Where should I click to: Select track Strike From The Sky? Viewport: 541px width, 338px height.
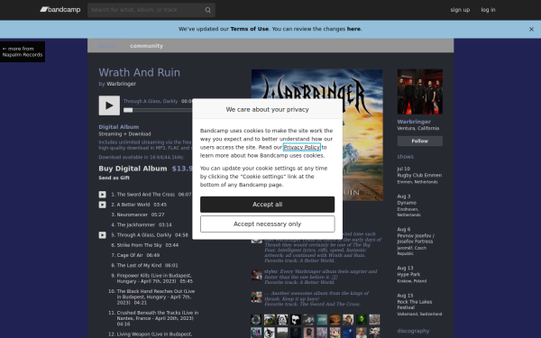tap(139, 245)
